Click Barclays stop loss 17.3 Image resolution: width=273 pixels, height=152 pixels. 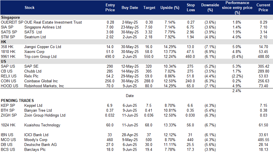point(190,149)
